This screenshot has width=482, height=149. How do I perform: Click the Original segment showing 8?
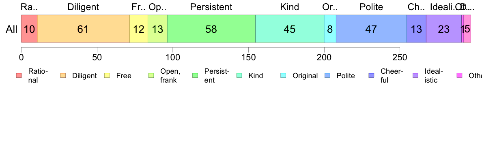coord(330,29)
